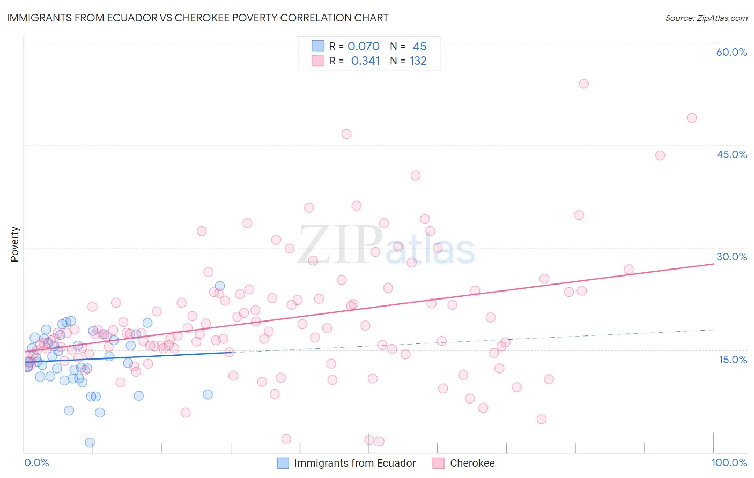Click the pink swatch beside R = 0.341
754x478 pixels.
(x=317, y=61)
